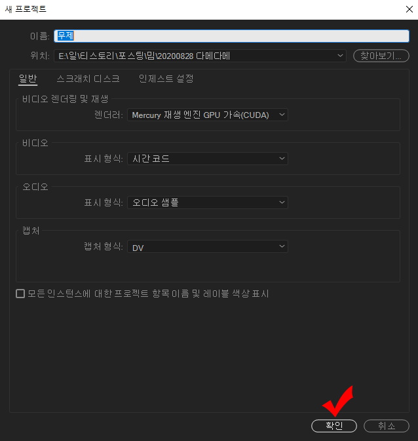
Task: Click the 이름 project name input field
Action: (x=231, y=36)
